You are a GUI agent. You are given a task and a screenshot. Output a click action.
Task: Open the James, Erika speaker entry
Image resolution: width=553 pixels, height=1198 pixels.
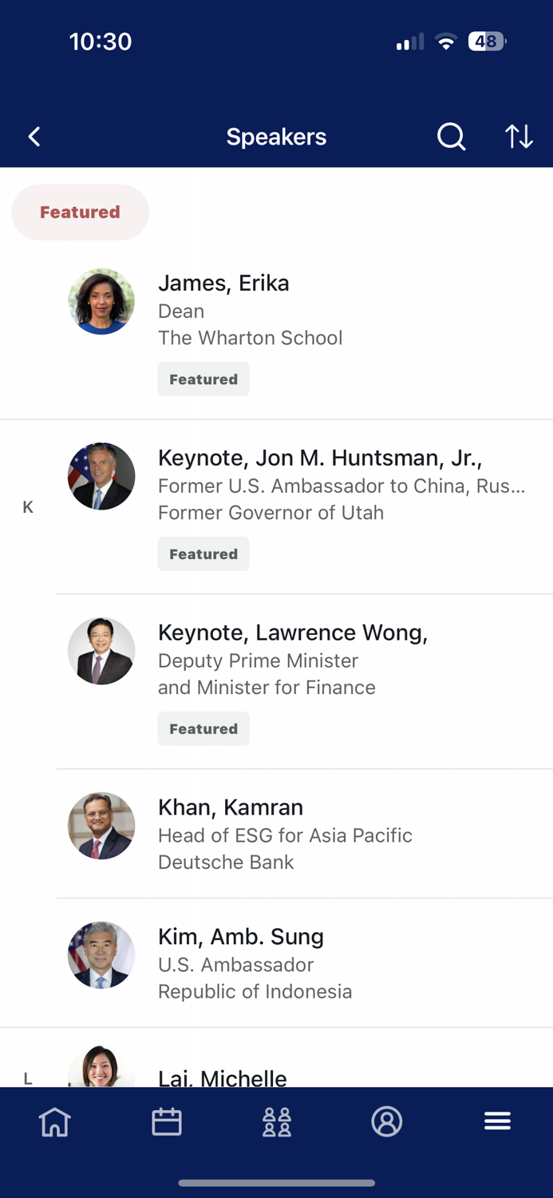[x=250, y=310]
